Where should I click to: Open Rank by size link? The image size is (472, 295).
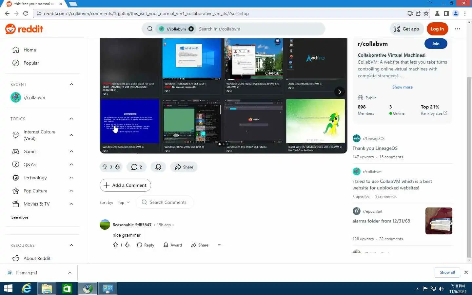point(434,113)
